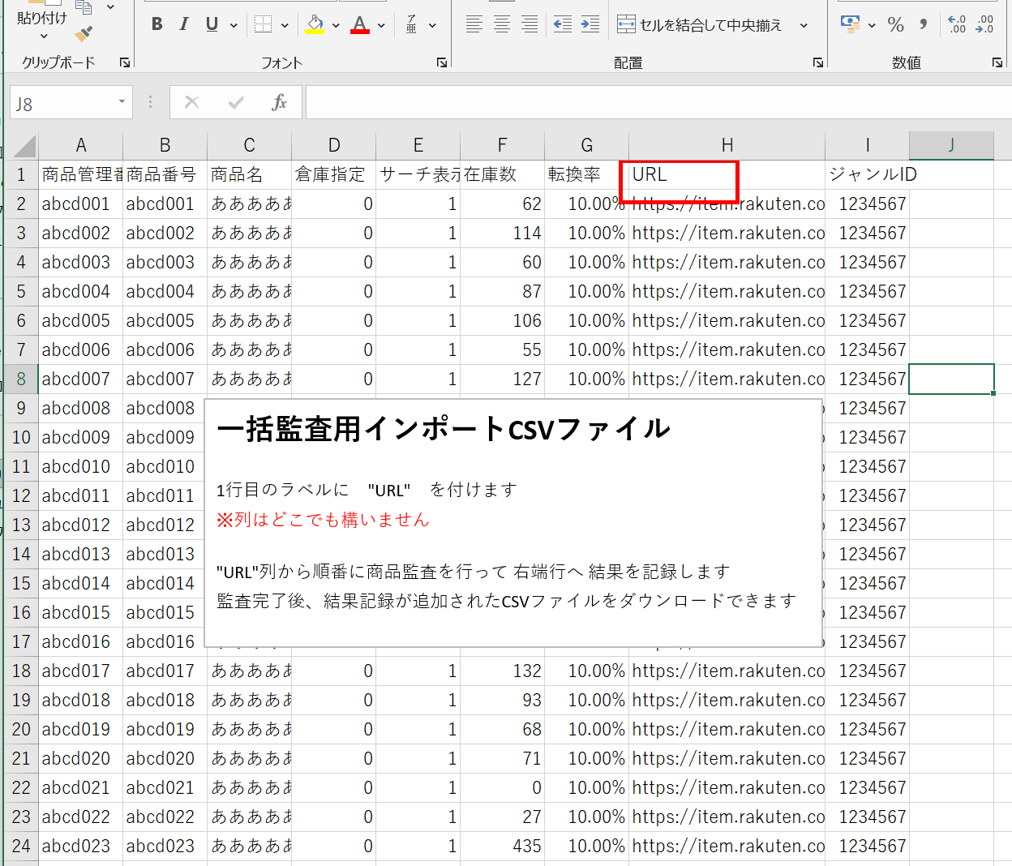This screenshot has height=866, width=1012.
Task: Select column A header
Action: tap(81, 145)
